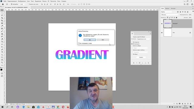Select the Eyedropper tool
This screenshot has width=194, height=109.
pos(2,26)
